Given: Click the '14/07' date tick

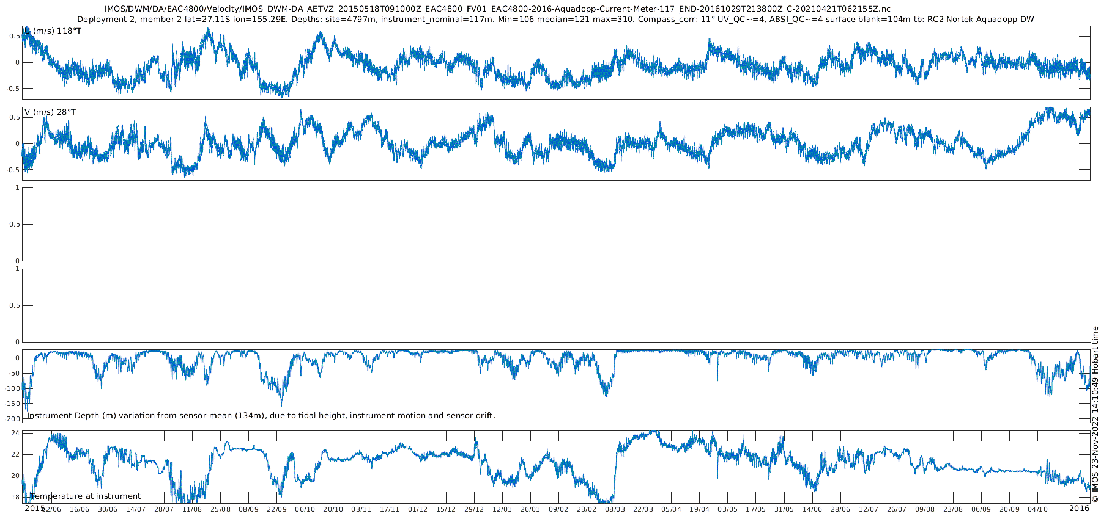Looking at the screenshot, I should tap(136, 509).
